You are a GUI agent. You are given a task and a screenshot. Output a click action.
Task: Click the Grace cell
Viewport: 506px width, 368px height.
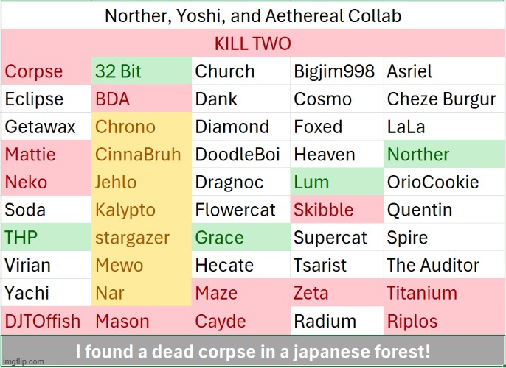pyautogui.click(x=241, y=238)
